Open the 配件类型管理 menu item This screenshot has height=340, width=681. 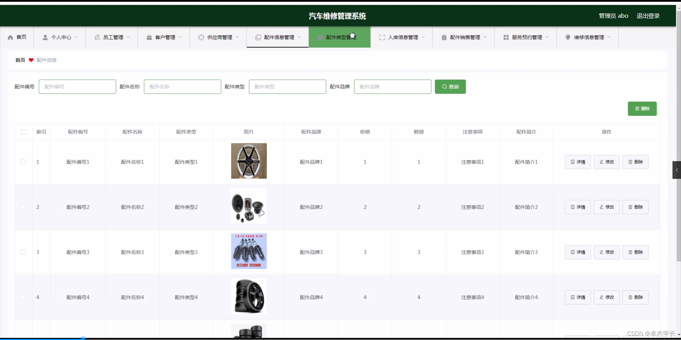coord(339,37)
